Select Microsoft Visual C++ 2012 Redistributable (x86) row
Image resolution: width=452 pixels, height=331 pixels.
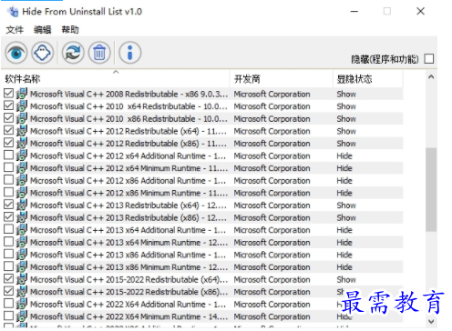tap(202, 143)
